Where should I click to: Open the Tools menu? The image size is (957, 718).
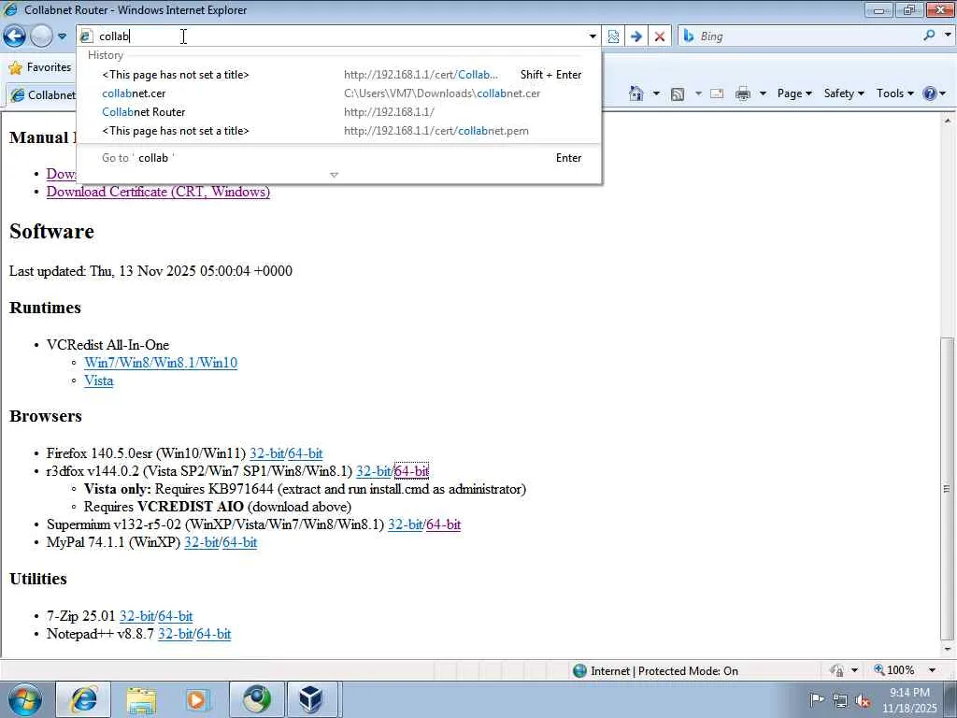point(894,93)
